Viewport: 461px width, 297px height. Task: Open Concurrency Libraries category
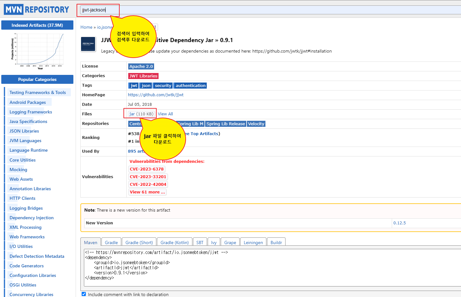point(32,294)
